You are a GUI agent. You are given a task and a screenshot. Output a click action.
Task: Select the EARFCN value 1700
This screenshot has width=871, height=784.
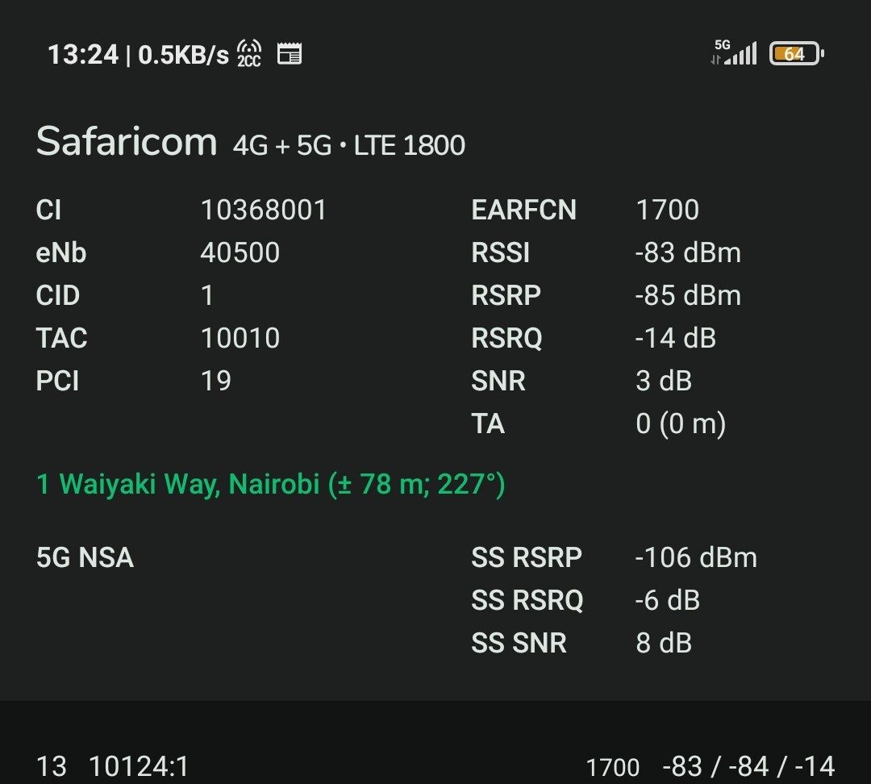point(667,210)
